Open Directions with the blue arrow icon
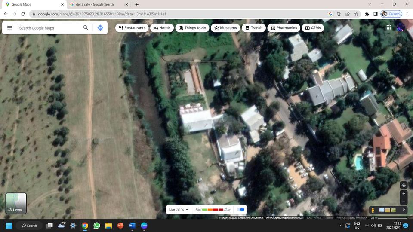The width and height of the screenshot is (413, 232). pyautogui.click(x=100, y=27)
